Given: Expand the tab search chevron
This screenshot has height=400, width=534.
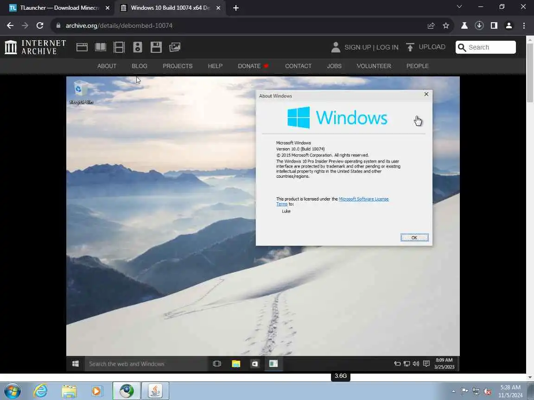Looking at the screenshot, I should 459,7.
